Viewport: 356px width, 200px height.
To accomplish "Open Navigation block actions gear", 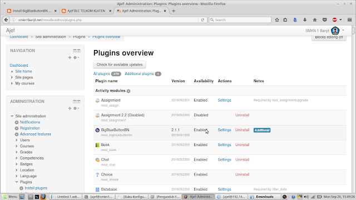I will point(76,58).
